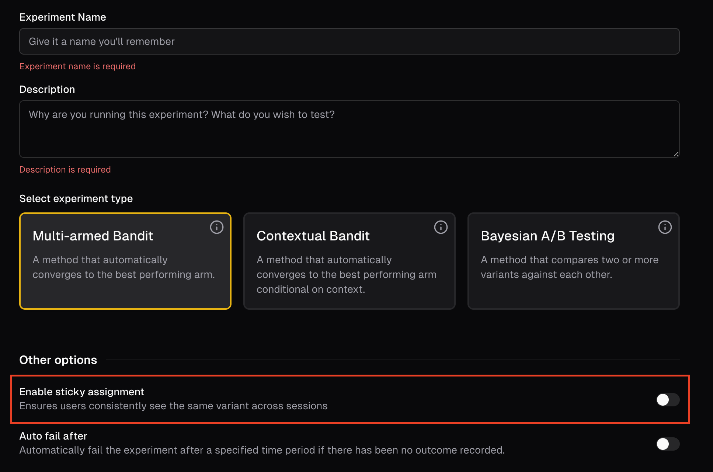713x472 pixels.
Task: Click the Description is required error message
Action: [x=65, y=170]
